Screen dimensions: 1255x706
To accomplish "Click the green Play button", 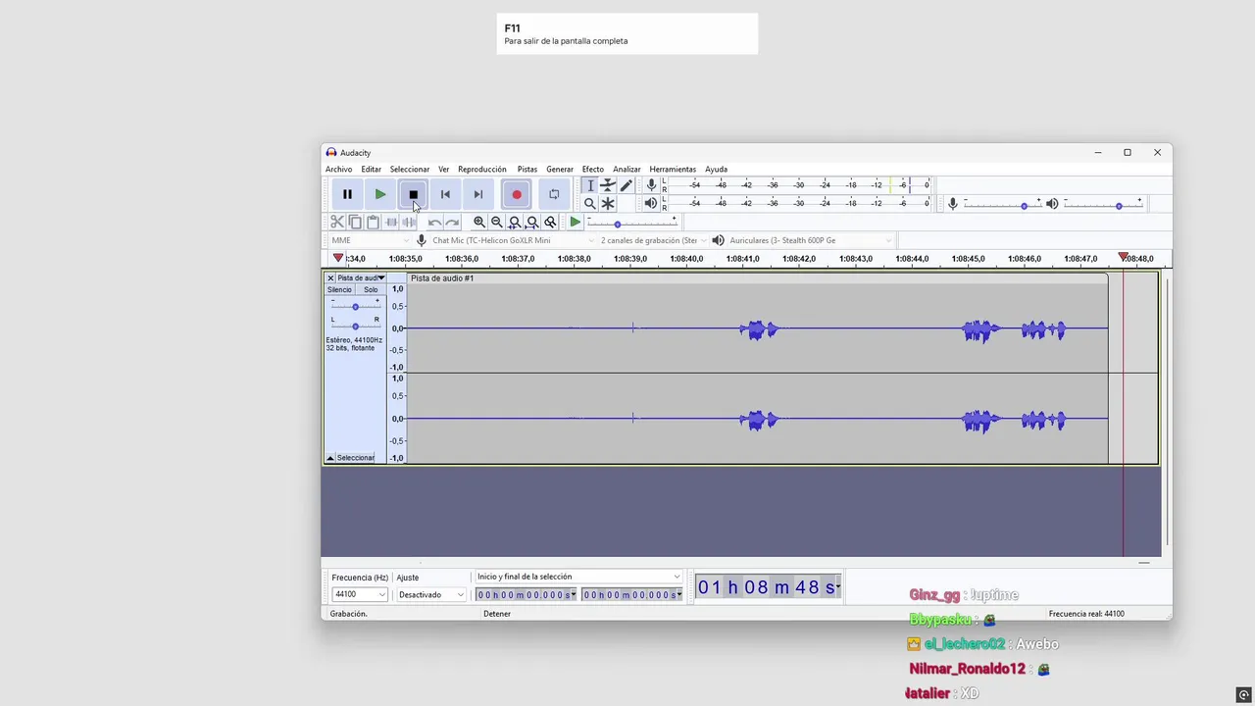I will coord(380,194).
